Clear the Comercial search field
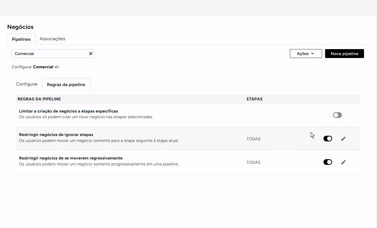Image resolution: width=377 pixels, height=228 pixels. [91, 53]
